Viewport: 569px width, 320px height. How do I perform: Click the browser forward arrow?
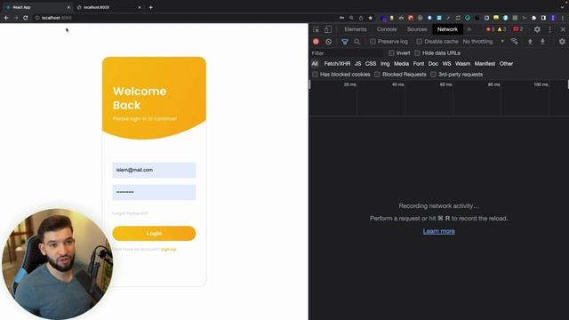(x=16, y=18)
